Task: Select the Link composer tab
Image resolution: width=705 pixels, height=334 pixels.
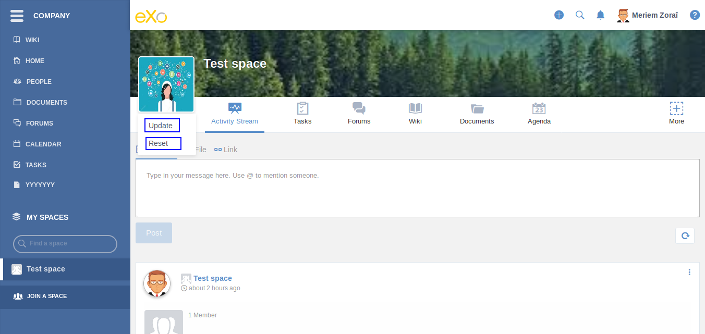Action: pos(226,150)
